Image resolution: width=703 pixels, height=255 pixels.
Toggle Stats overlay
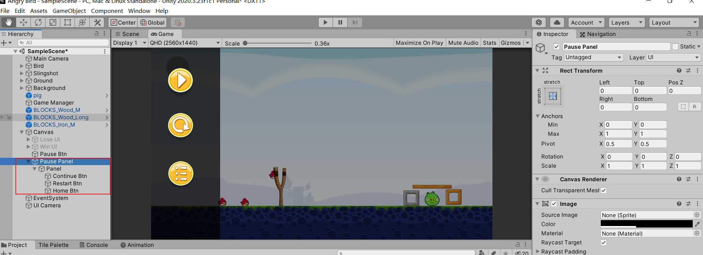[x=489, y=43]
